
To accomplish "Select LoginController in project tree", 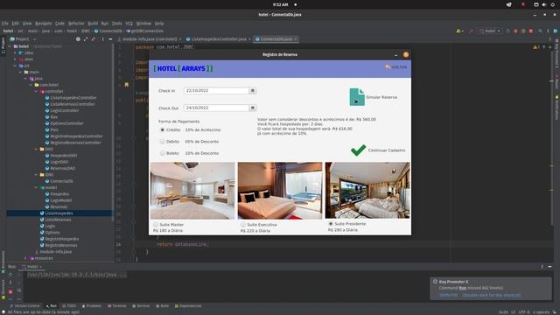I will [x=64, y=110].
